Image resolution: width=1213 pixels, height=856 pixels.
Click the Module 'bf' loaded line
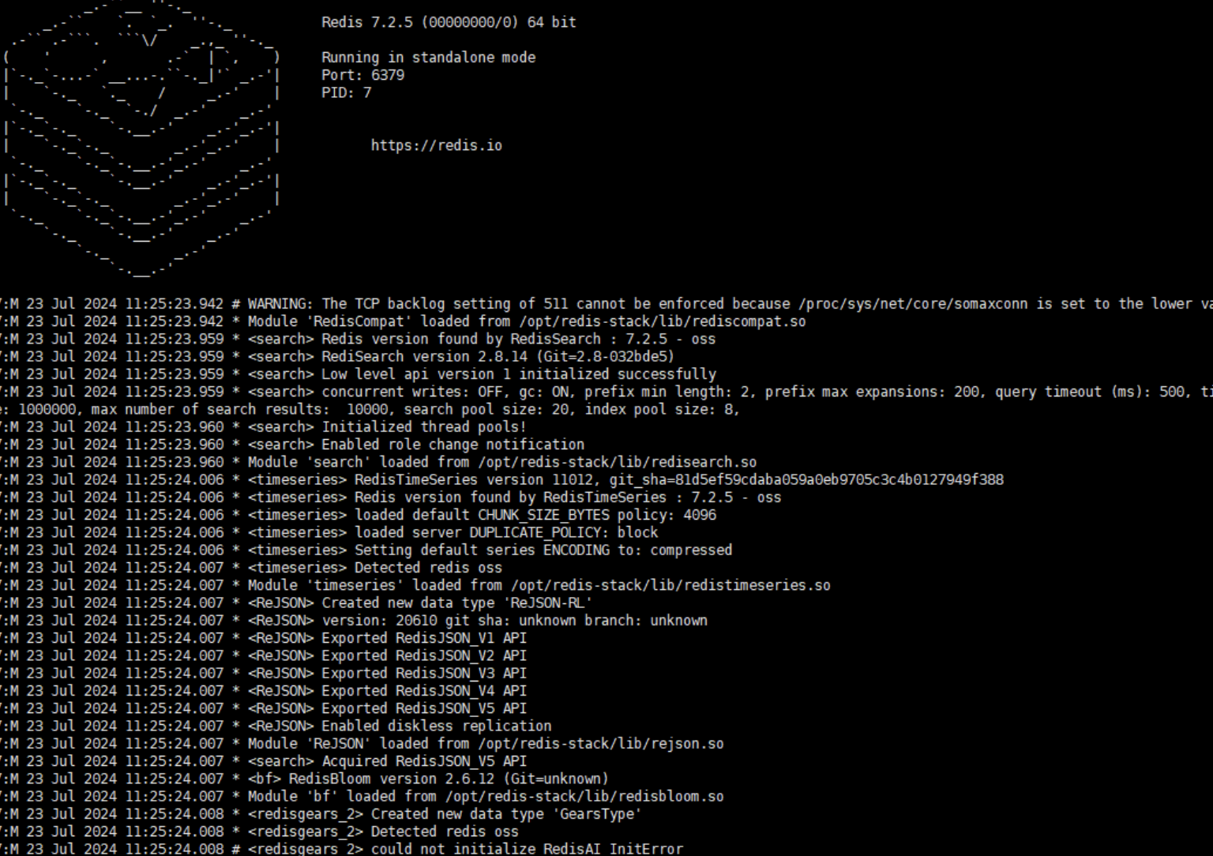pos(362,796)
